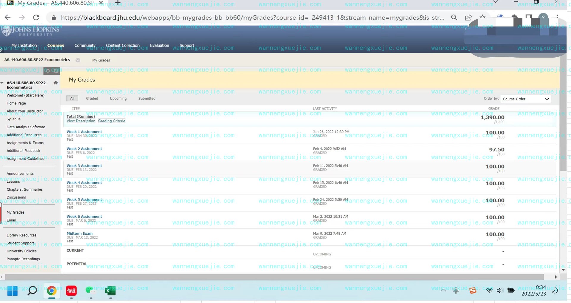Click the browser forward arrow

point(22,18)
